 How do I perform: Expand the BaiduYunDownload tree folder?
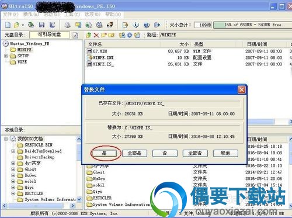(13, 151)
